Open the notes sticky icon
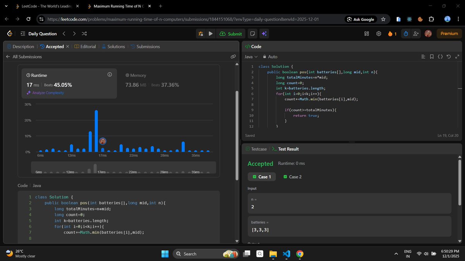The image size is (465, 261). (253, 34)
